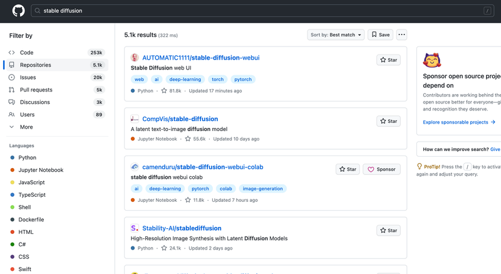Click the ProTip lightbulb icon
501x274 pixels.
click(419, 166)
